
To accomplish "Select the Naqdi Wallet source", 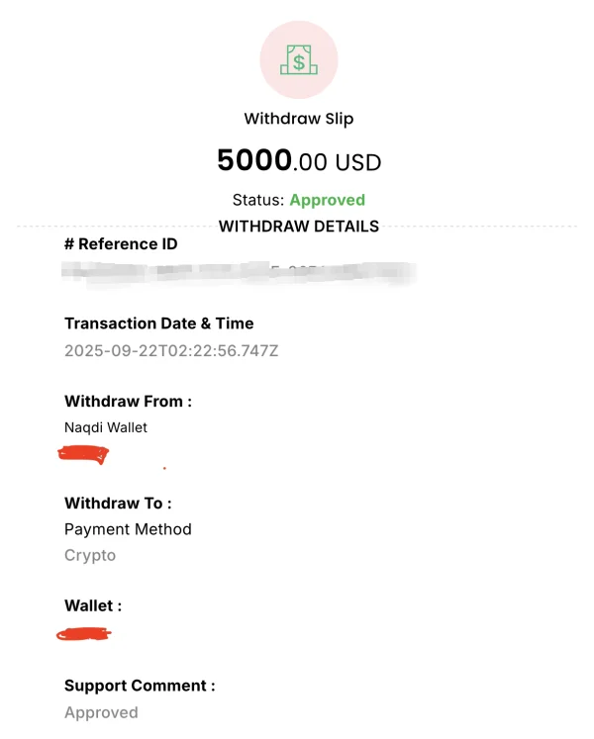I will (106, 427).
